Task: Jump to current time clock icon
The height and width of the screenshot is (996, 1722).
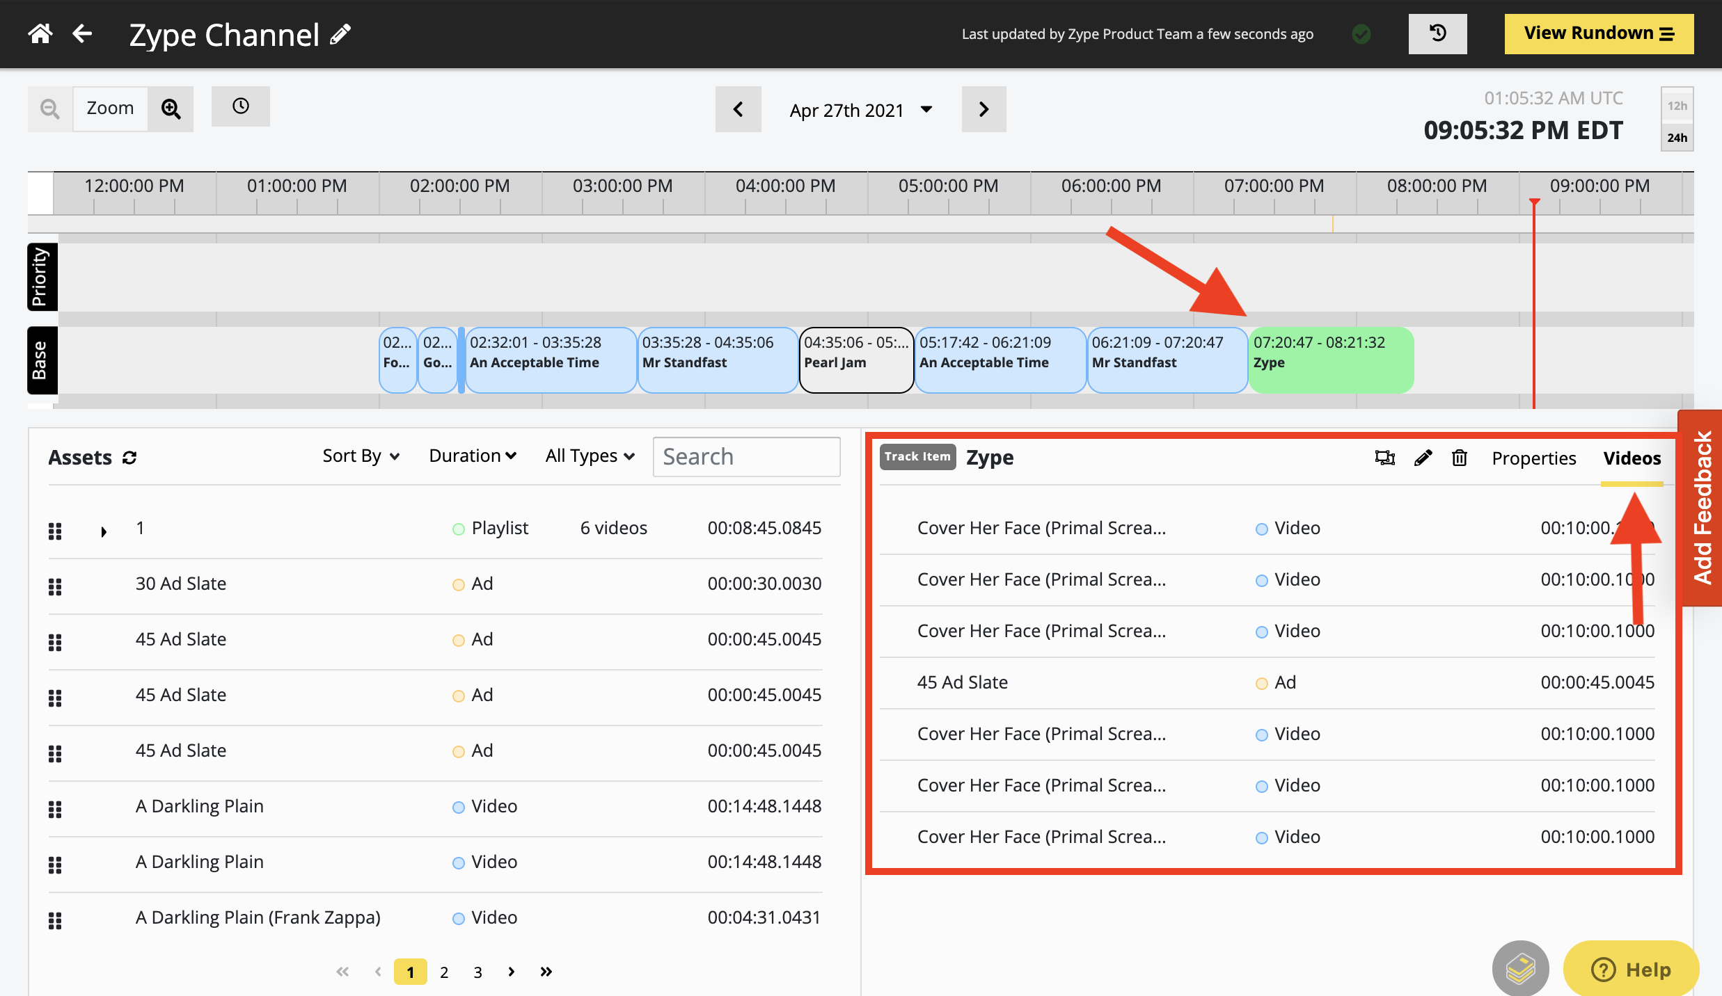Action: (x=241, y=106)
